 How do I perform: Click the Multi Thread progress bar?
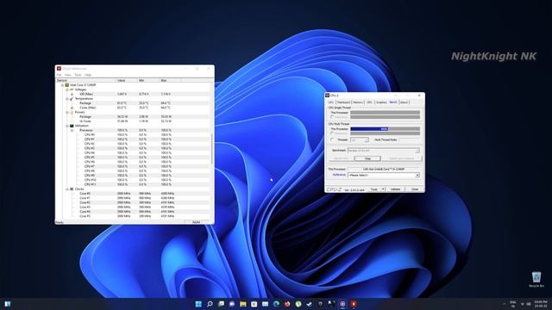pos(386,129)
